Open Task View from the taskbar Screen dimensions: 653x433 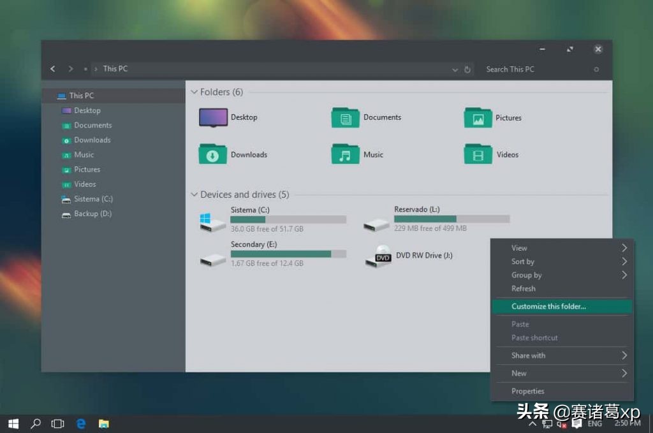[57, 423]
